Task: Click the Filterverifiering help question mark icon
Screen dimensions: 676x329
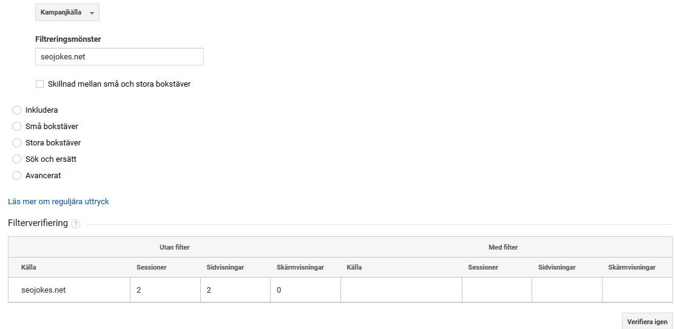Action: click(75, 224)
